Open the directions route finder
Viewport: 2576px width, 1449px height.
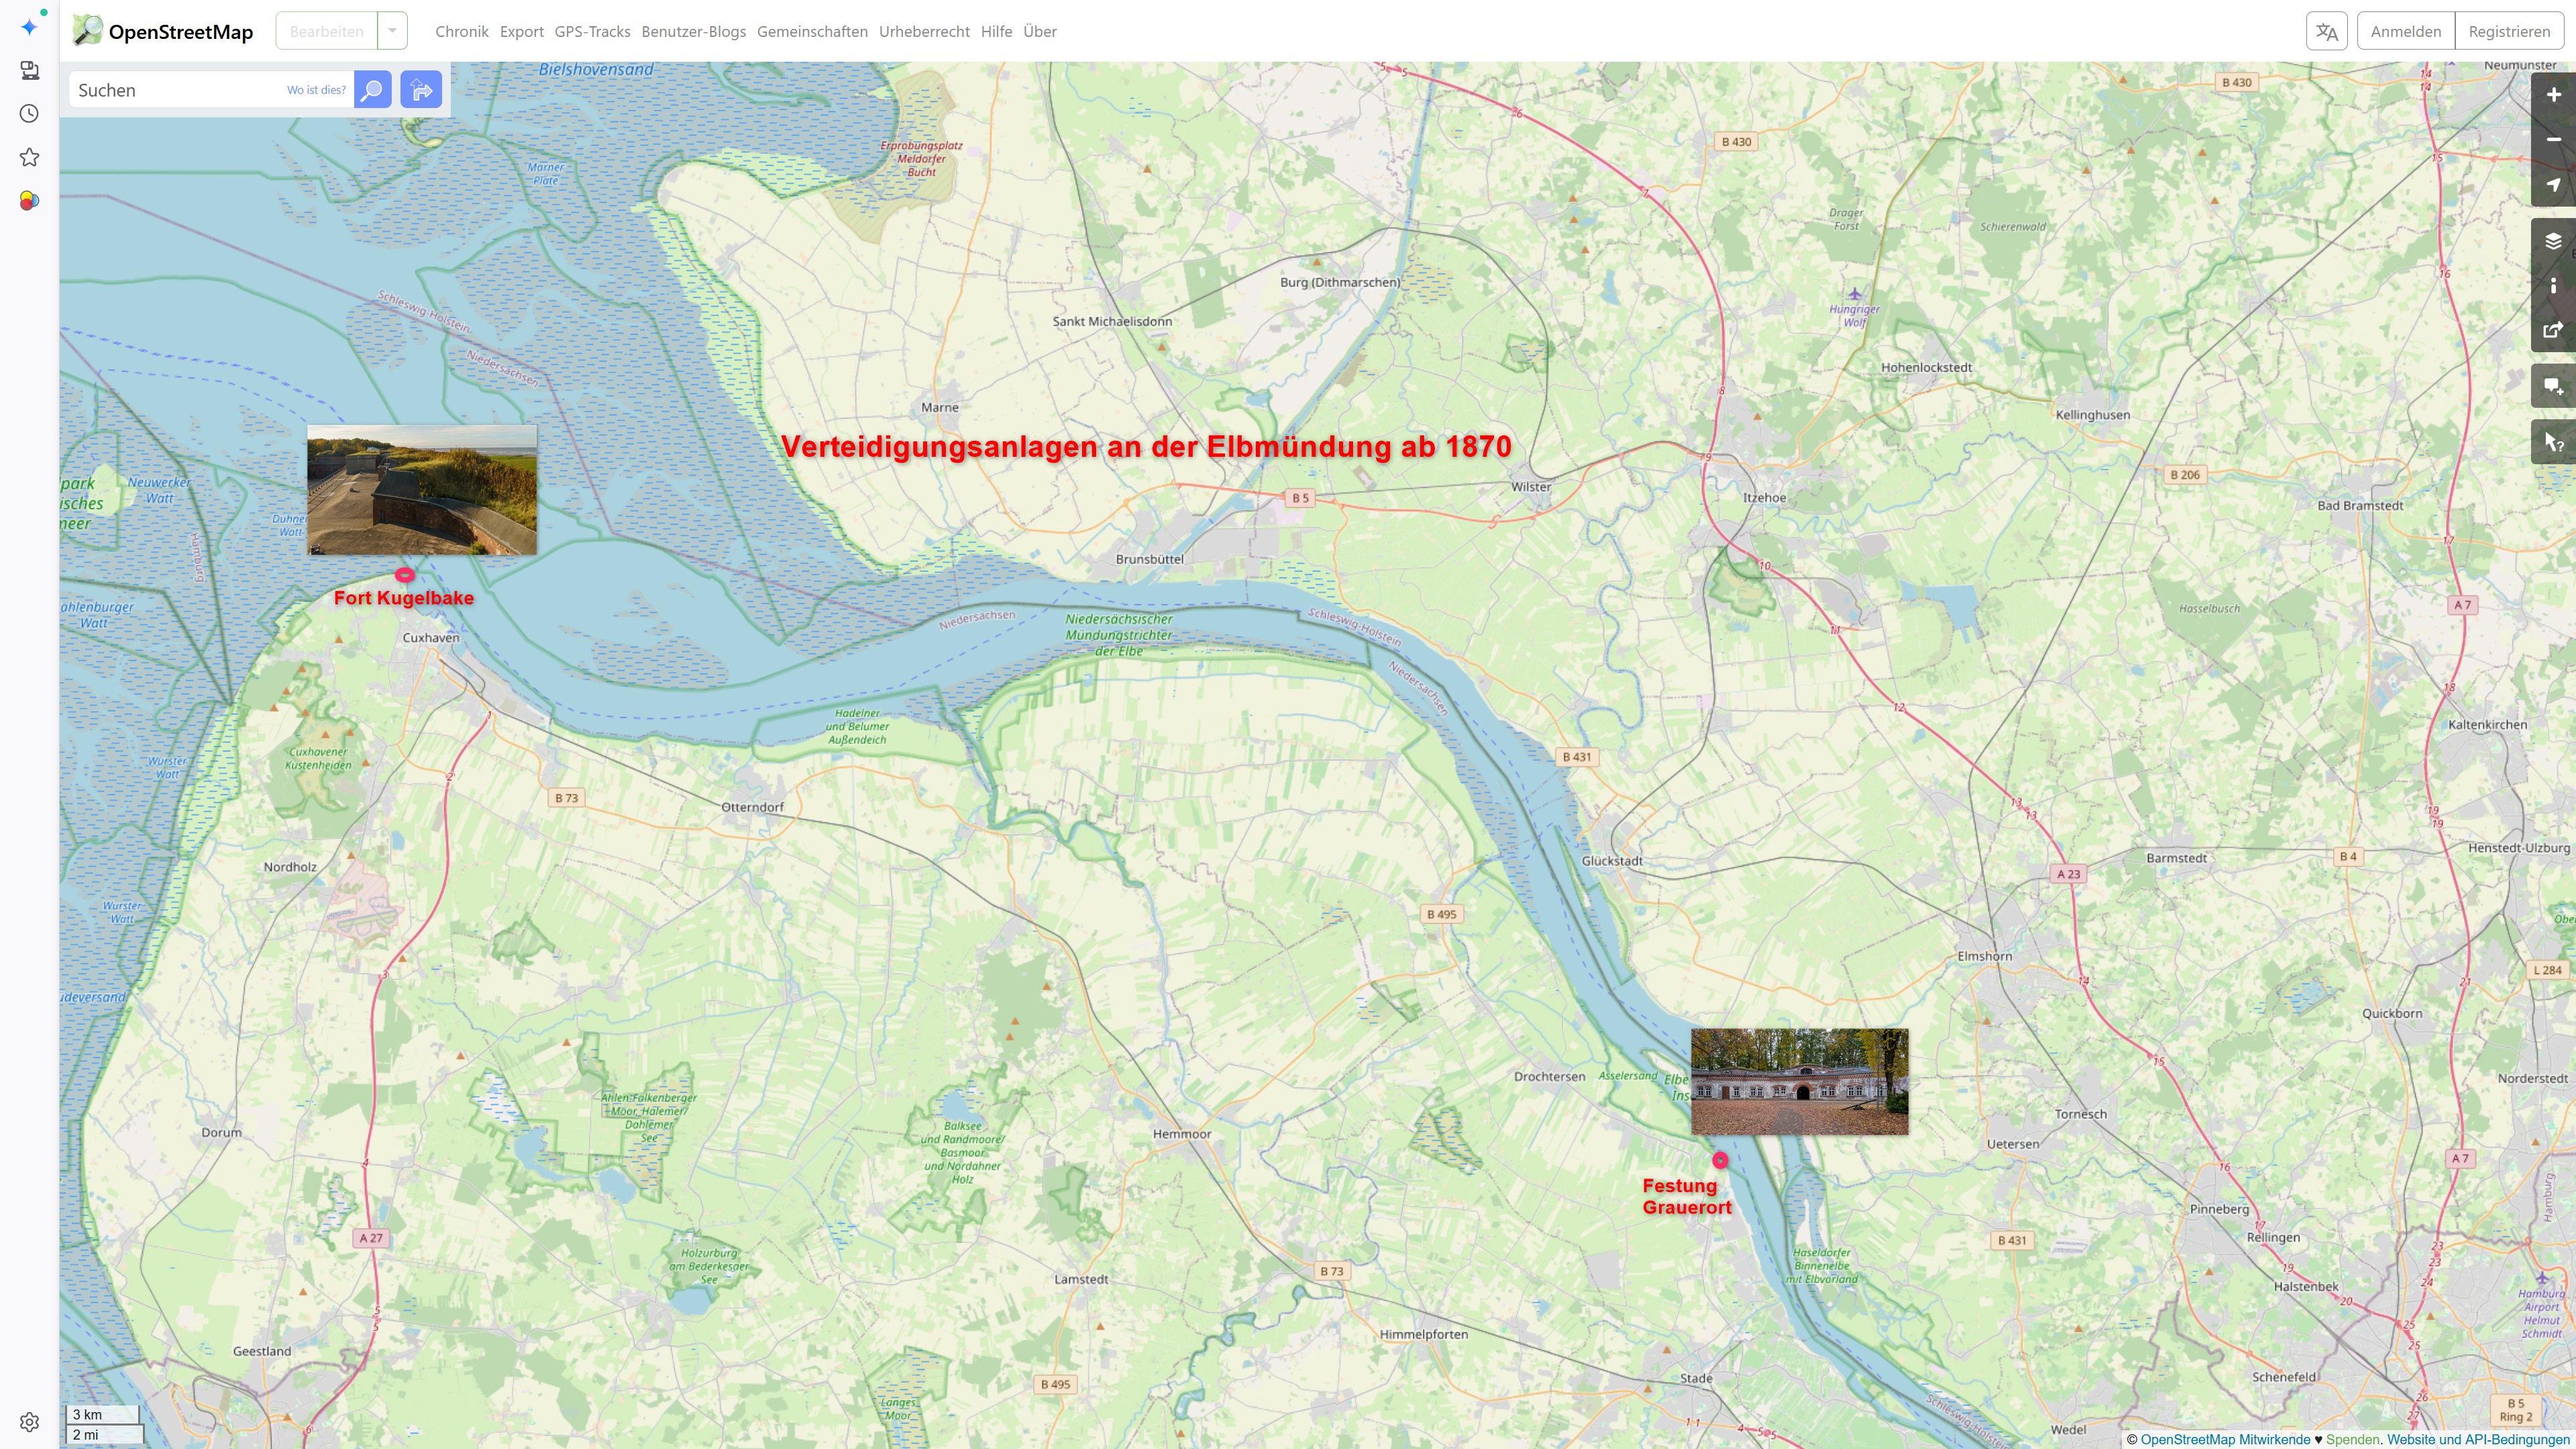click(421, 90)
